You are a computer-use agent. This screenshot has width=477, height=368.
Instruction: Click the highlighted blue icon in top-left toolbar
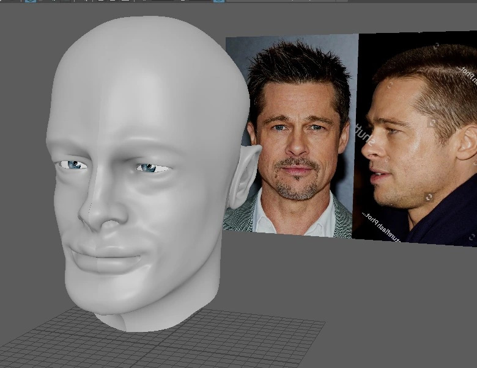point(30,1)
